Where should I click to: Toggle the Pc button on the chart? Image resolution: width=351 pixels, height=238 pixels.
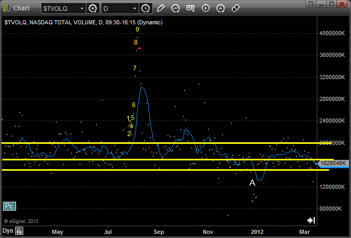pos(9,206)
